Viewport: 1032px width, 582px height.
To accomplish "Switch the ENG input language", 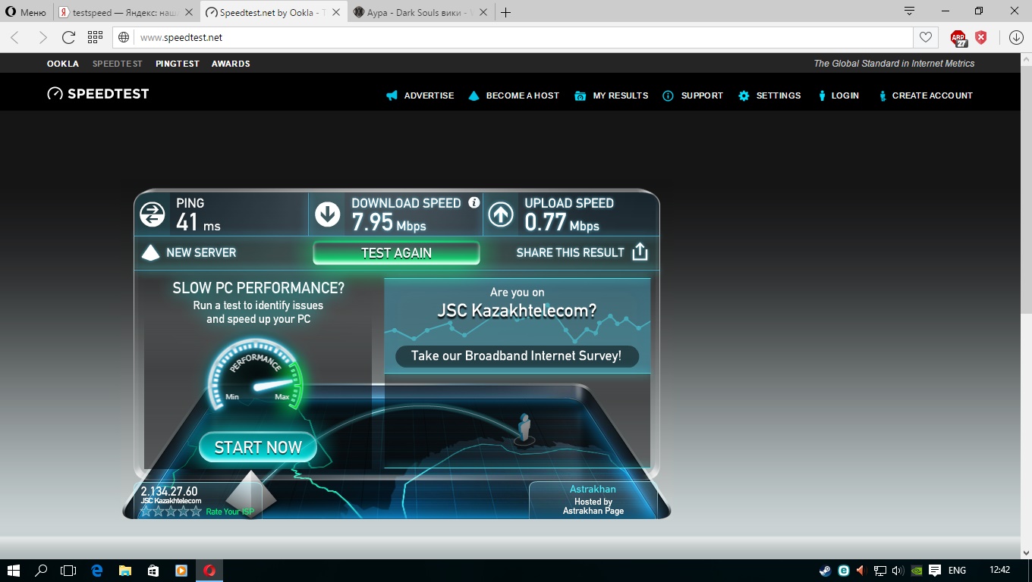I will (958, 571).
